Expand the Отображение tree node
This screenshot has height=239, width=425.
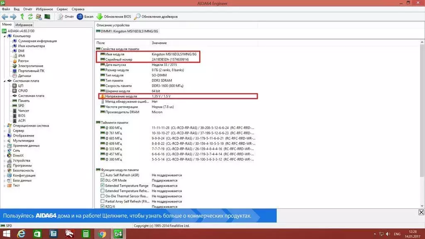(x=4, y=136)
